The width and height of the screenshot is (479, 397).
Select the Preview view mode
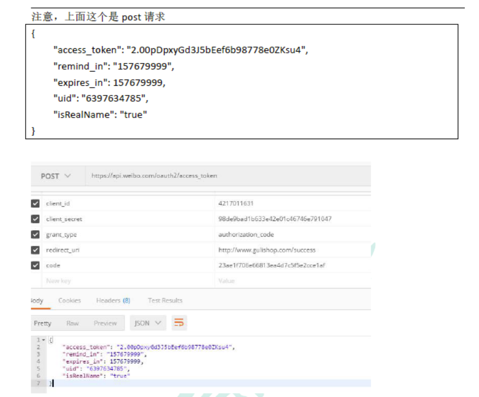[x=105, y=323]
